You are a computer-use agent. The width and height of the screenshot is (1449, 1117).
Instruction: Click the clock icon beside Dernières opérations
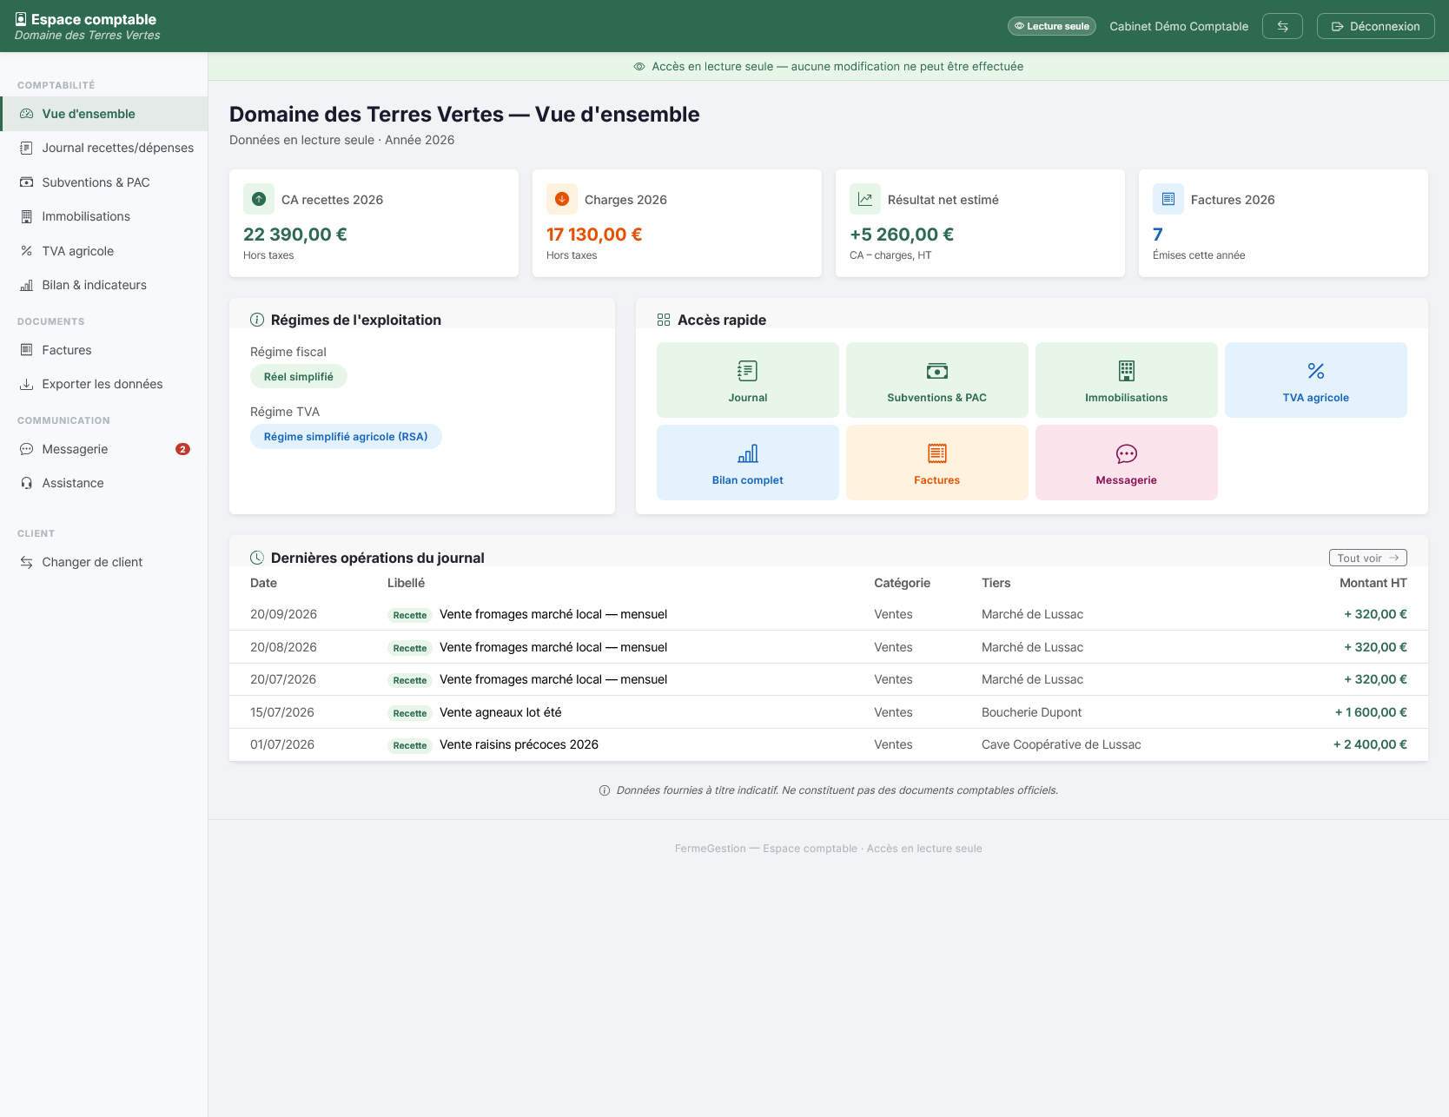(x=257, y=558)
